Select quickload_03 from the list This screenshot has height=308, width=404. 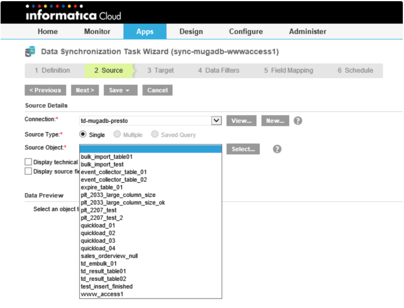98,241
